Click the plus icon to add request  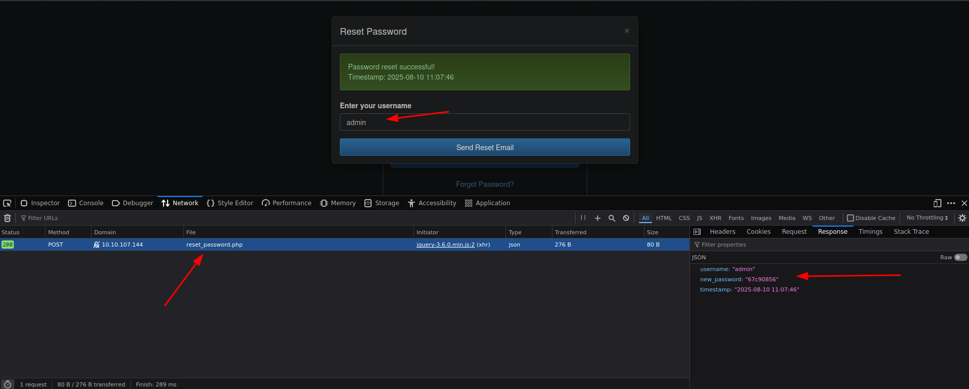pyautogui.click(x=597, y=218)
